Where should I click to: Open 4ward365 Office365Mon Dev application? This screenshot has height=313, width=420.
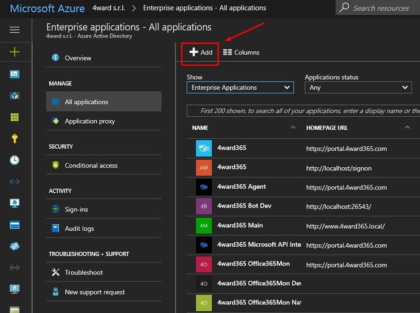[259, 283]
